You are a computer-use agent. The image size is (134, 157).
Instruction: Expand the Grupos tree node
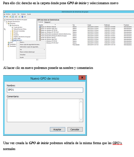[x=11, y=33]
